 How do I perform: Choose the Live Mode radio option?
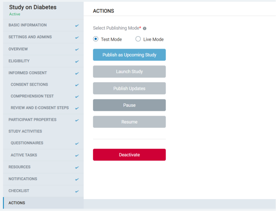pyautogui.click(x=138, y=39)
